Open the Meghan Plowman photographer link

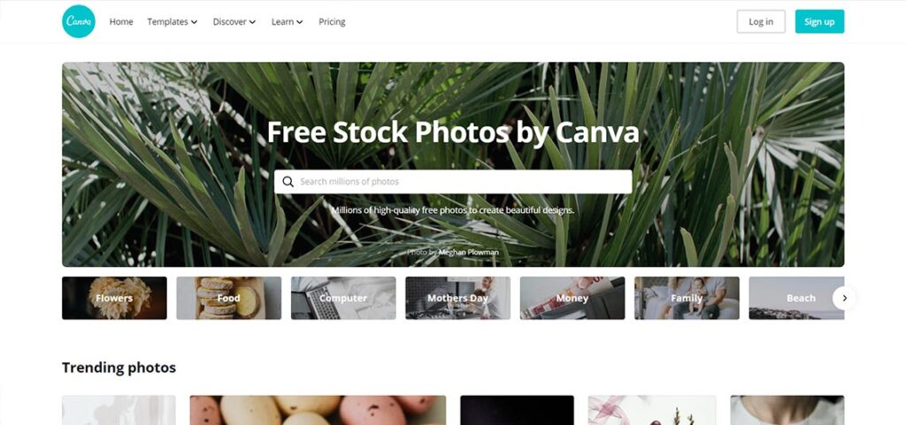469,253
